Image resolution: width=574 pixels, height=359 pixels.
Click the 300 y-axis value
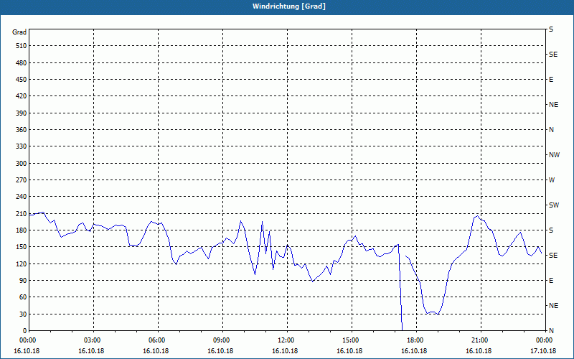click(x=22, y=164)
